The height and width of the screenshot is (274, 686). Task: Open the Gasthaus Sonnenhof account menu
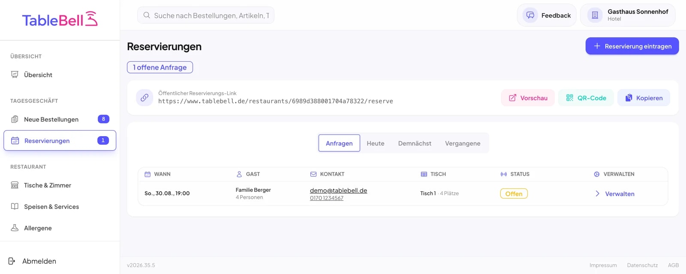point(628,15)
